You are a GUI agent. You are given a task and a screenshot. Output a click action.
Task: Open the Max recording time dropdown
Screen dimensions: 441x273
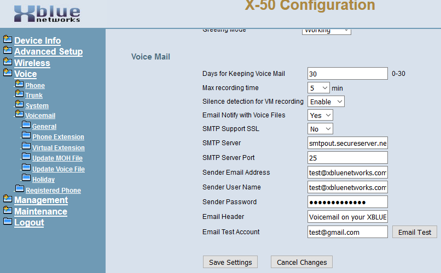coord(318,88)
